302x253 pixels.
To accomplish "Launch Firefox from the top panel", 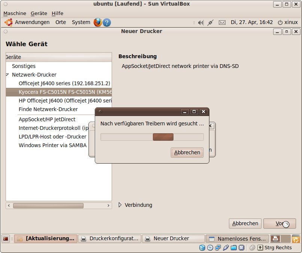I will pos(98,23).
